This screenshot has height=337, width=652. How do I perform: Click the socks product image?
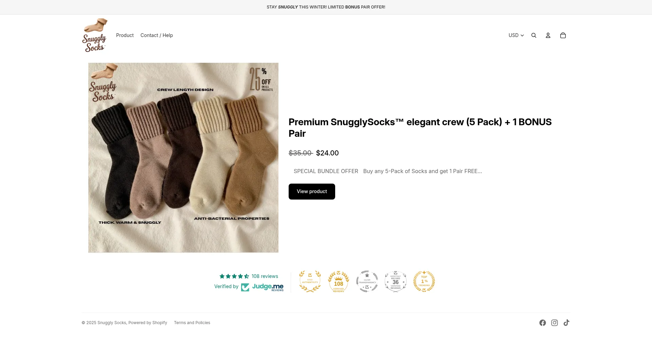coord(183,157)
